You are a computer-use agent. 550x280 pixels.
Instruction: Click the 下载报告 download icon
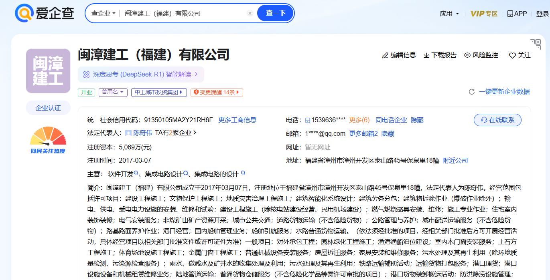click(x=426, y=55)
